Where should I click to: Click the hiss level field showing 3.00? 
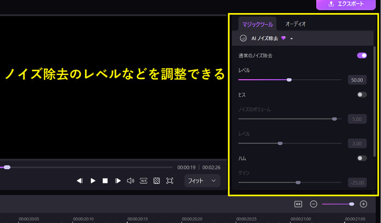pyautogui.click(x=357, y=144)
